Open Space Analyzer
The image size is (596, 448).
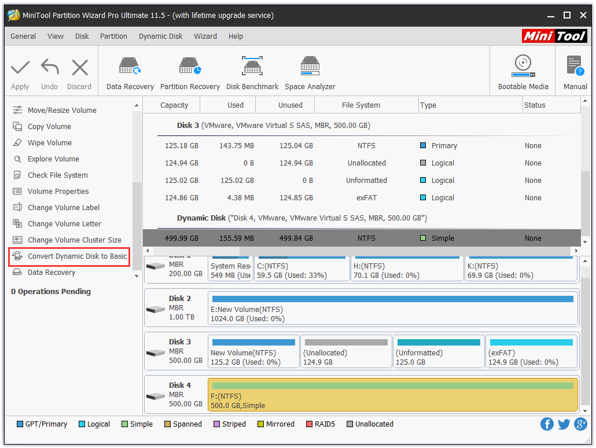310,71
